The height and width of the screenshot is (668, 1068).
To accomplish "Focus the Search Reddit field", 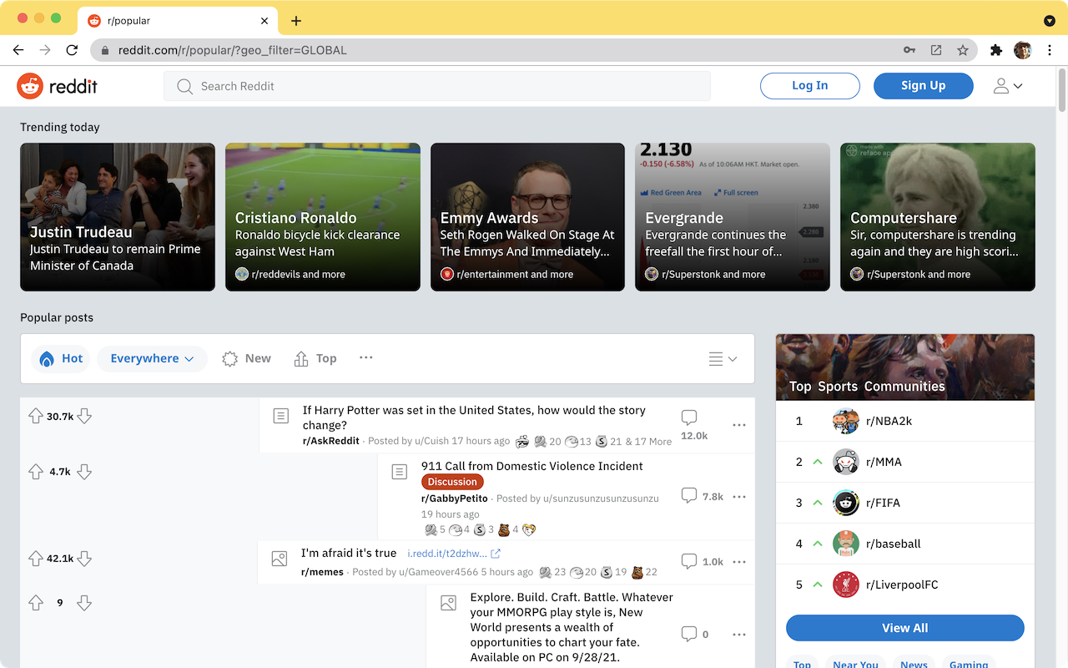I will coord(437,86).
